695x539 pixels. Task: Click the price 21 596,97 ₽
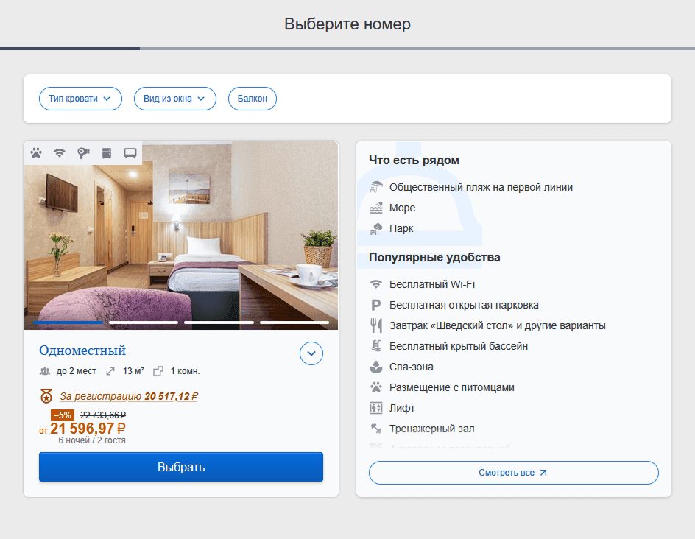tap(88, 429)
